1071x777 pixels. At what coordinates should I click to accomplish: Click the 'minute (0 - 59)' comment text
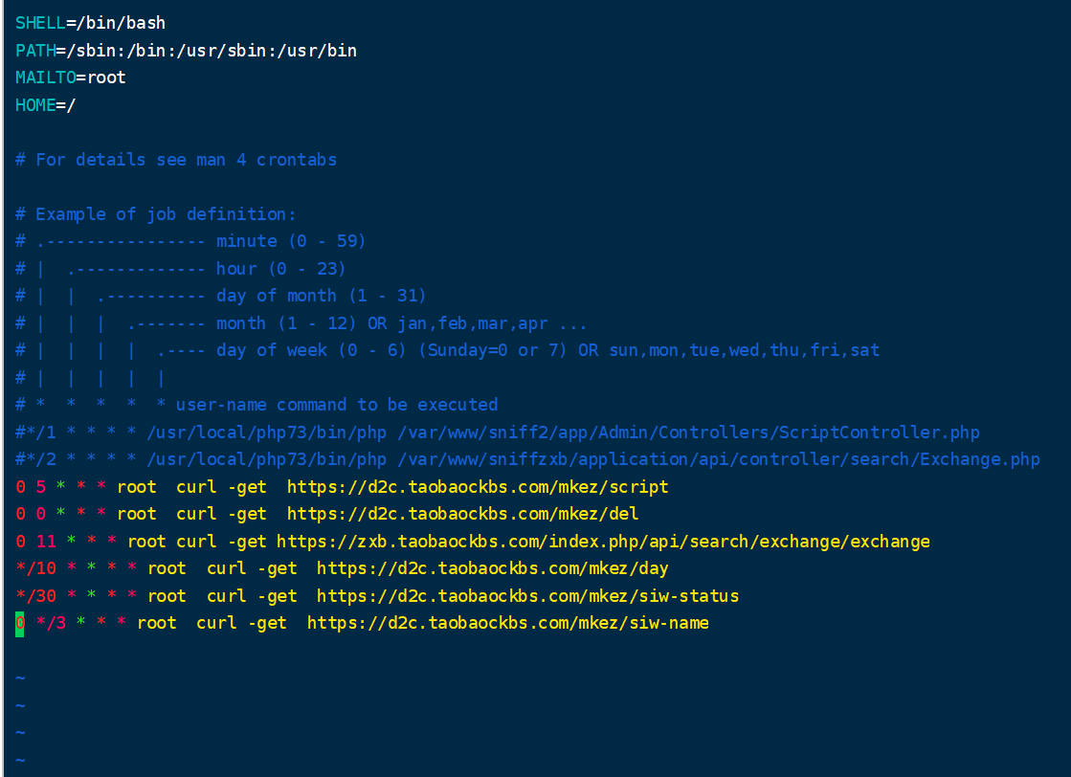pos(291,241)
